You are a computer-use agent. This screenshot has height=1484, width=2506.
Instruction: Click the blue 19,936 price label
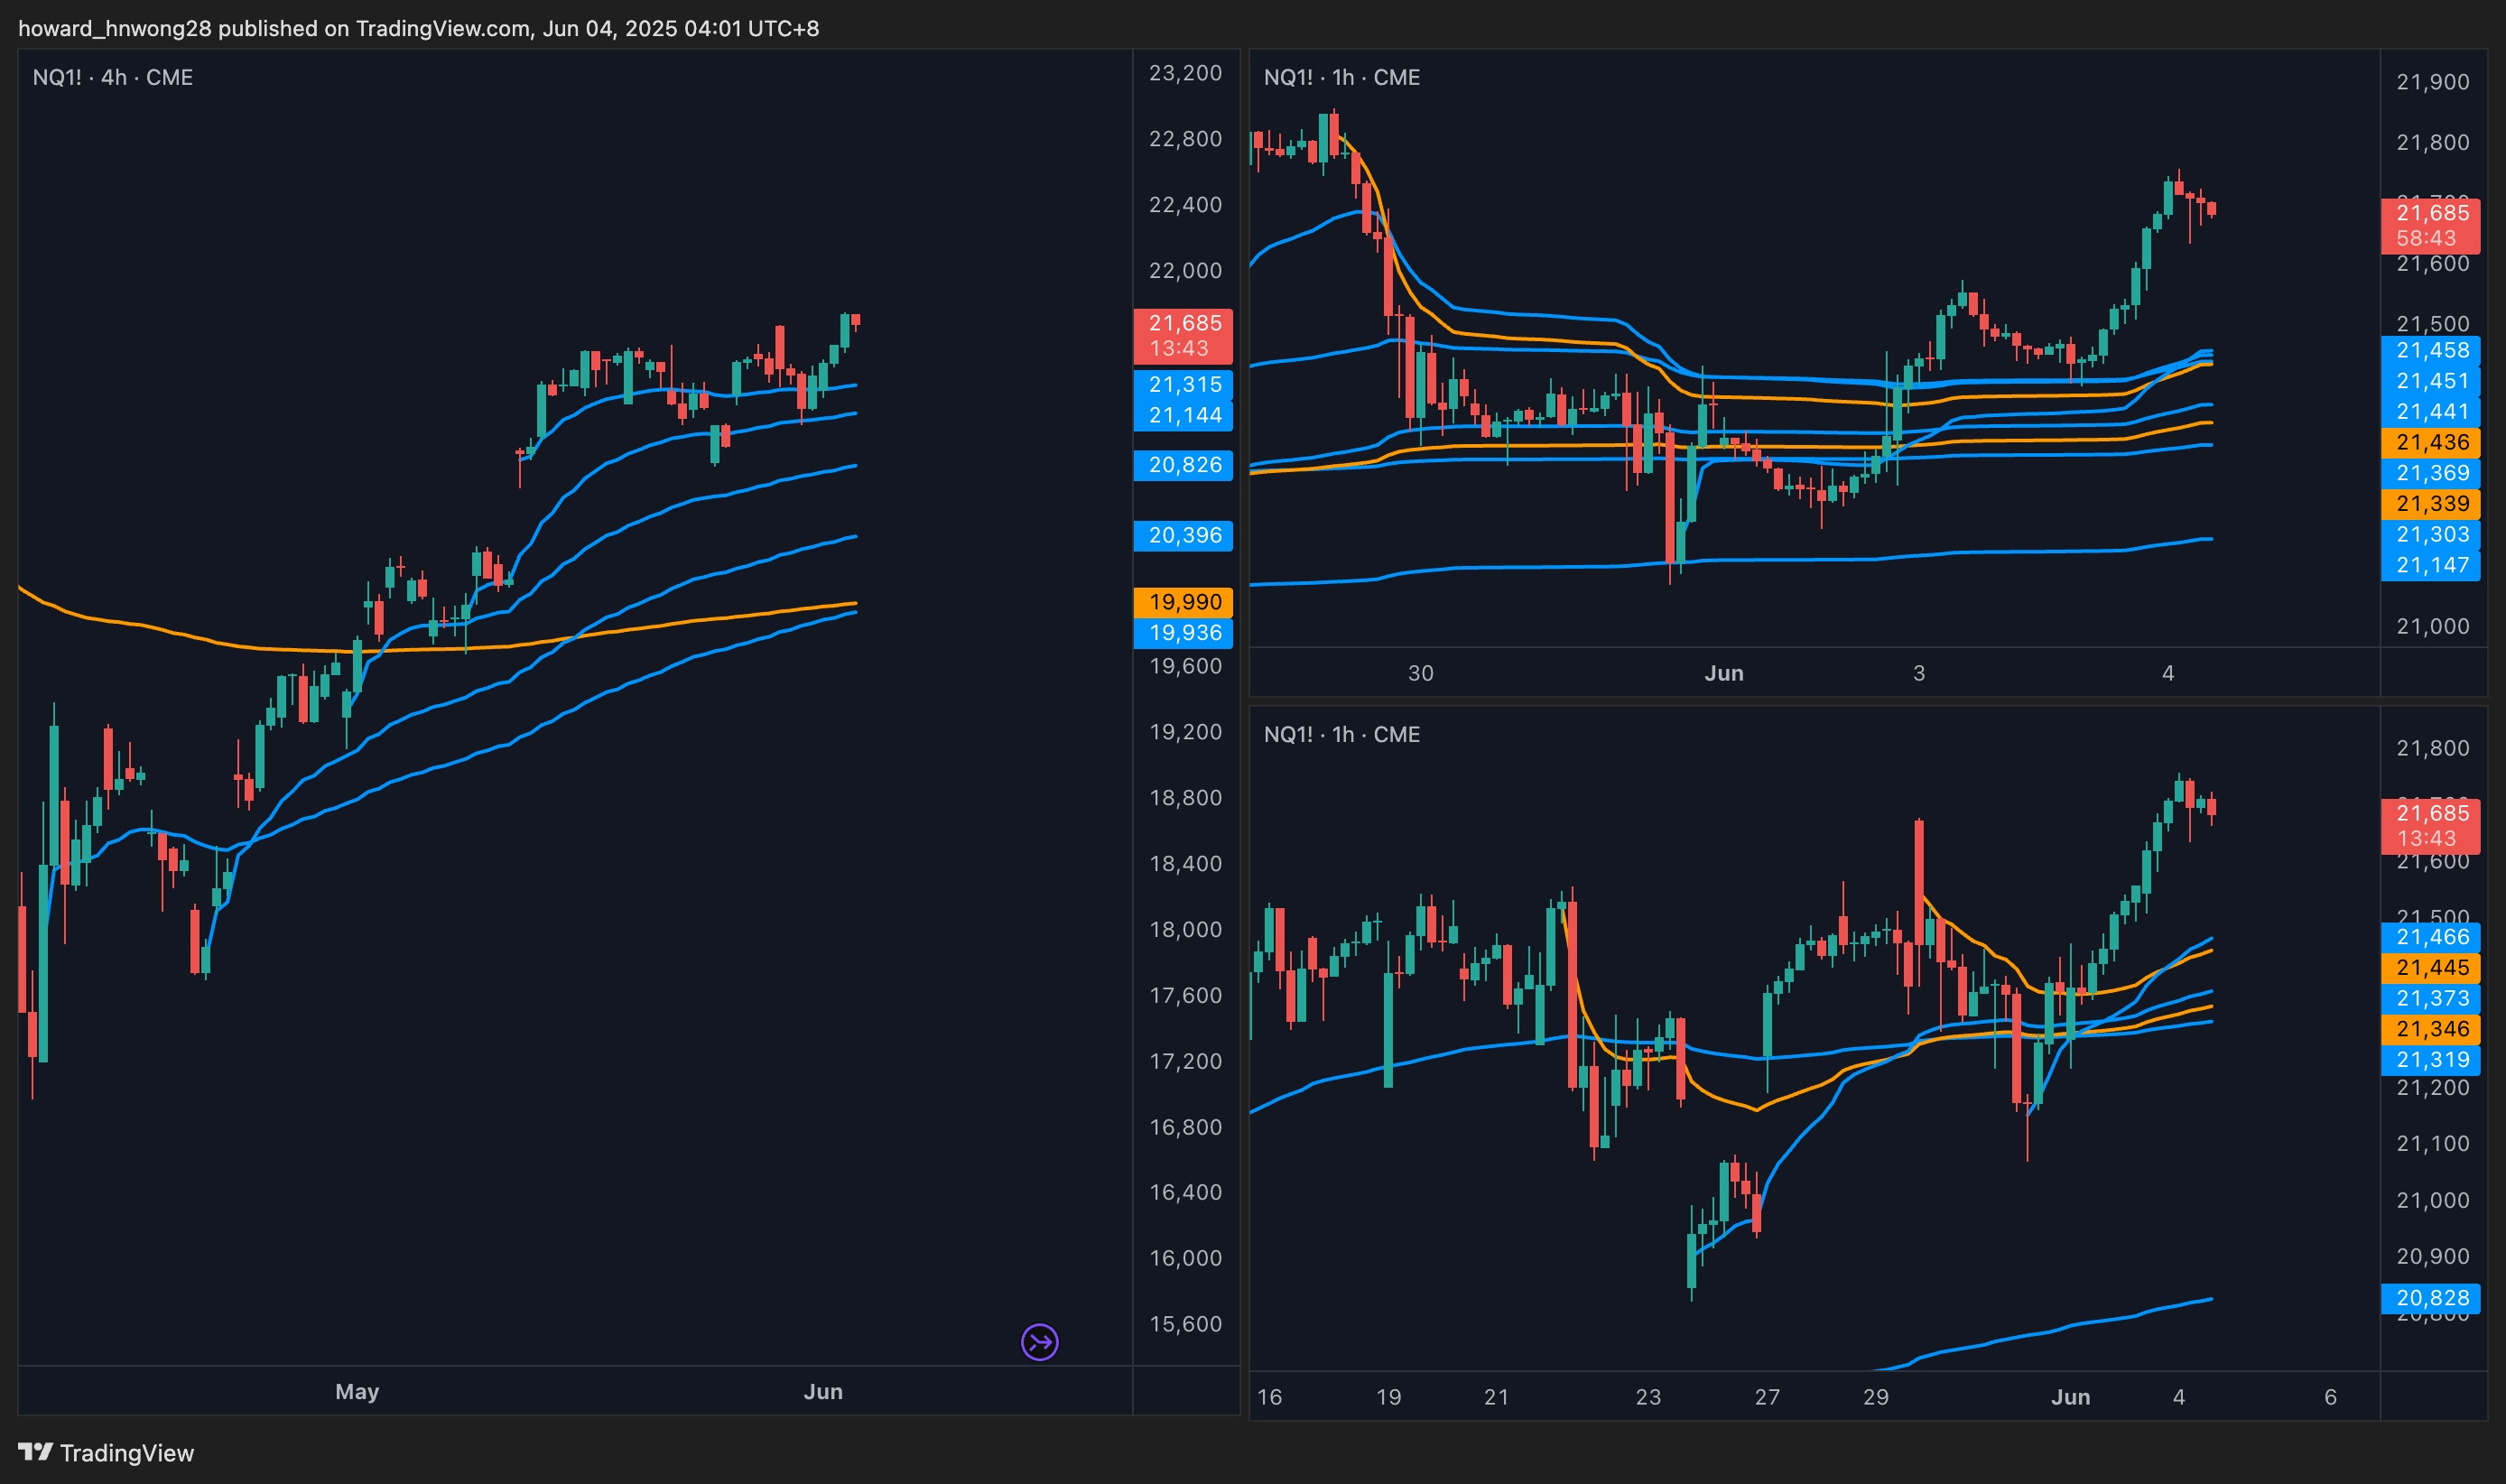tap(1183, 633)
